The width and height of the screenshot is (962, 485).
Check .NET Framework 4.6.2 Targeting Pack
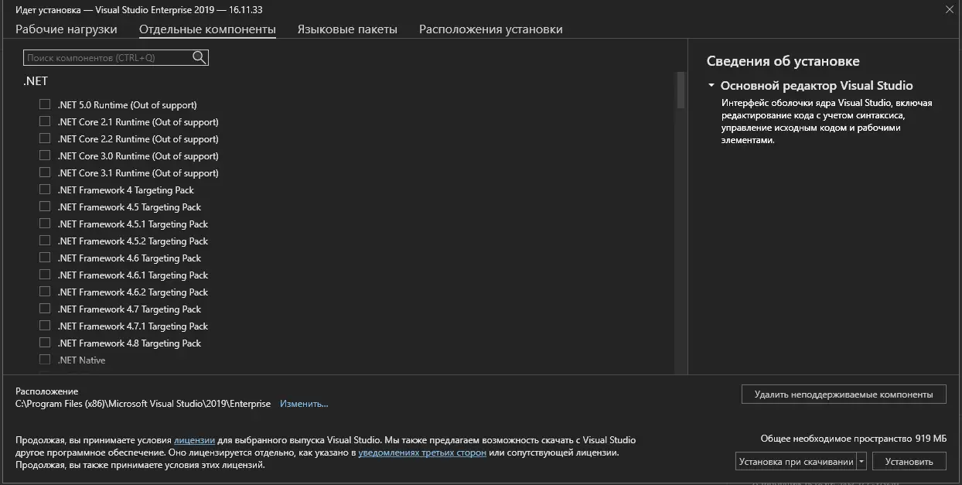(44, 291)
